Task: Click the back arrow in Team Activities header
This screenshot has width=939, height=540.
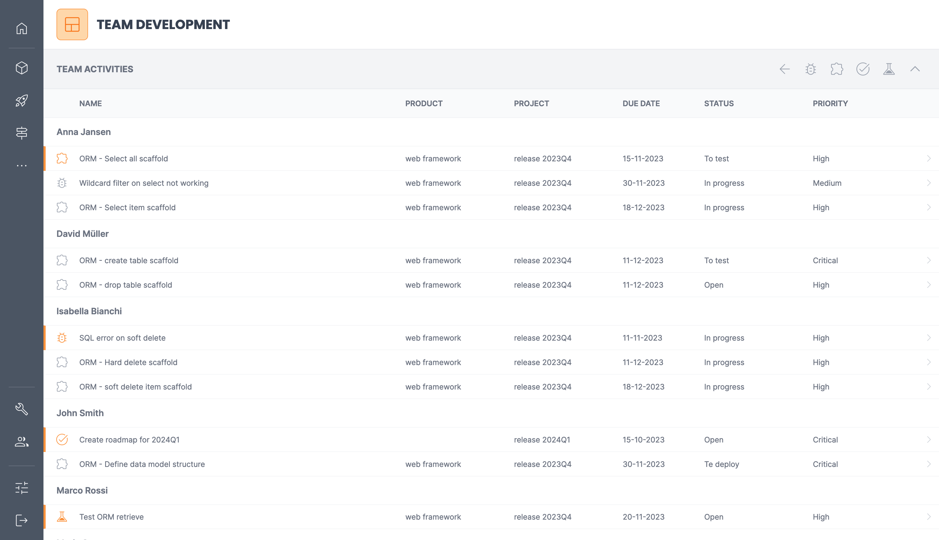Action: click(785, 69)
